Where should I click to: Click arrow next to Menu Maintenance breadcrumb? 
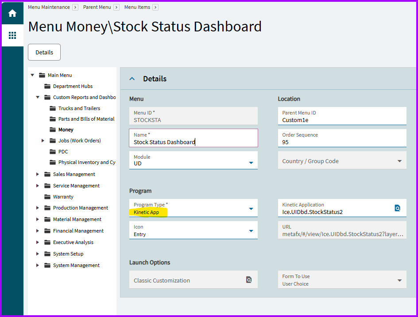pos(75,7)
